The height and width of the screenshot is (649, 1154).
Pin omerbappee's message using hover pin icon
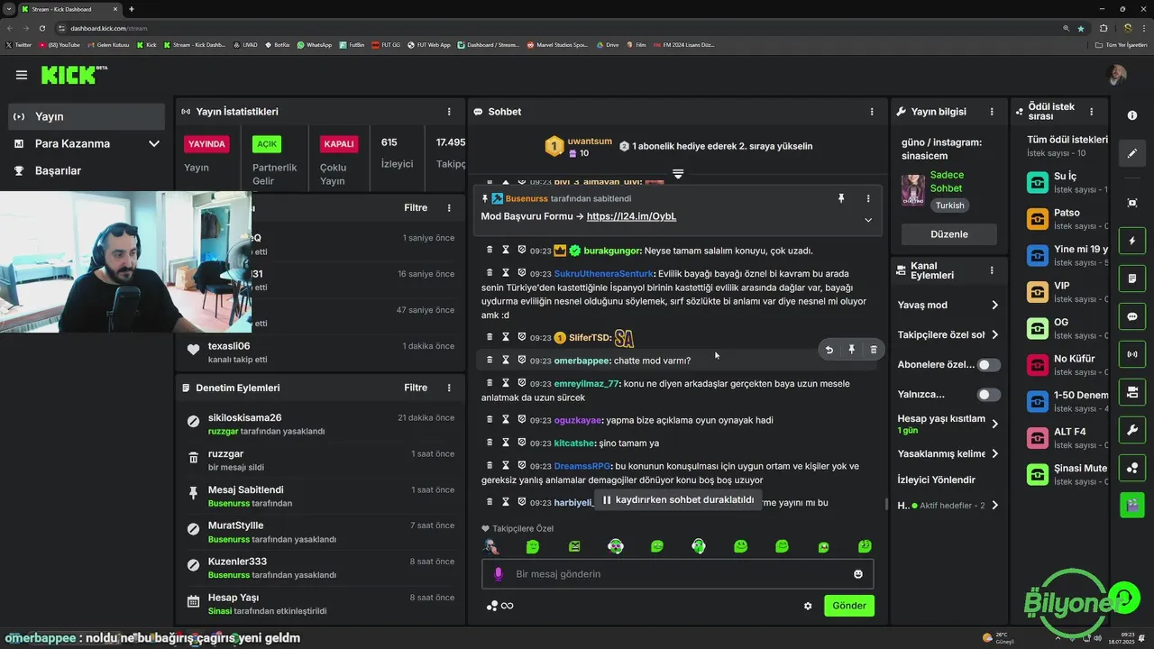(x=851, y=350)
